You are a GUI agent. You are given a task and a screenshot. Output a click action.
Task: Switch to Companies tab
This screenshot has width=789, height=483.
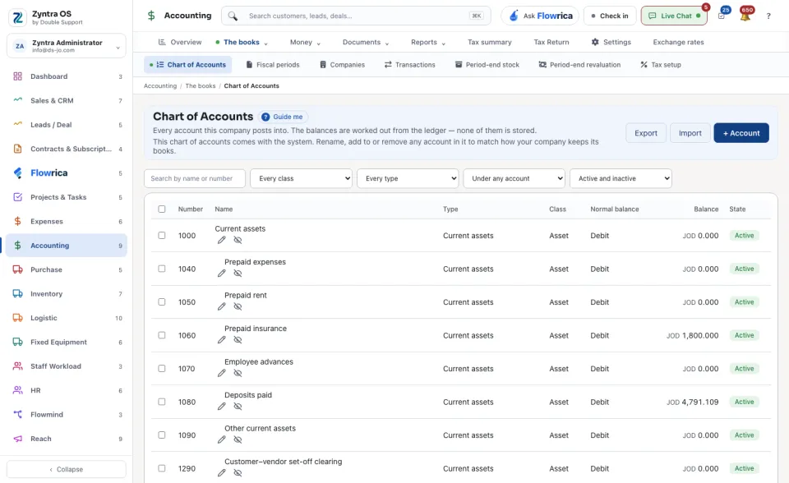point(342,64)
